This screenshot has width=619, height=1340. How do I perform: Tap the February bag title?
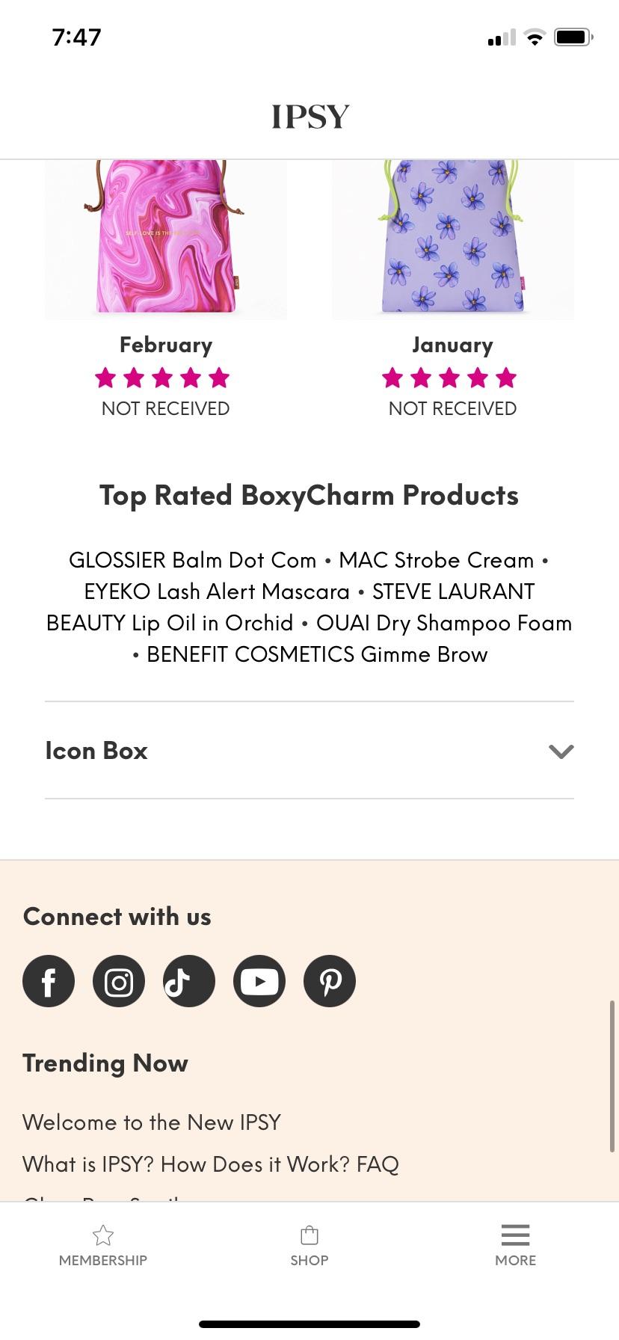(x=166, y=345)
